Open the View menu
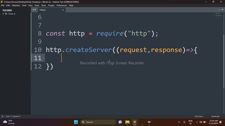Image resolution: width=225 pixels, height=126 pixels. pos(30,6)
